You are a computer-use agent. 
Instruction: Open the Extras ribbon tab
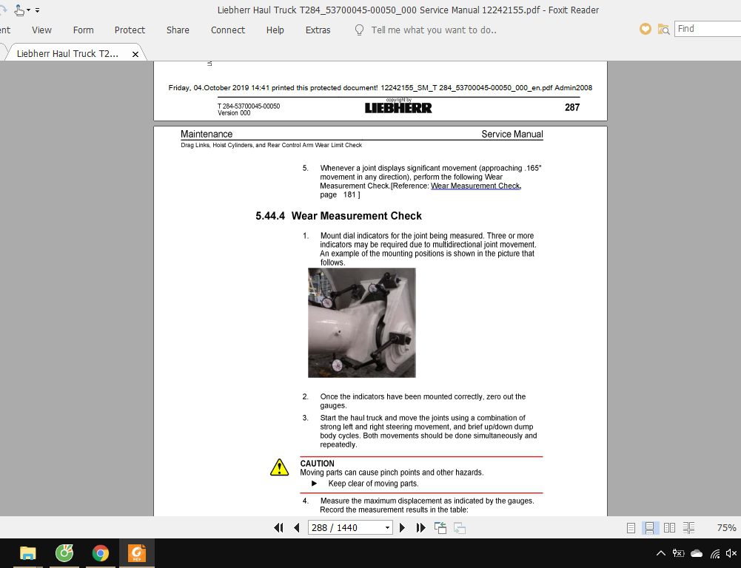318,30
